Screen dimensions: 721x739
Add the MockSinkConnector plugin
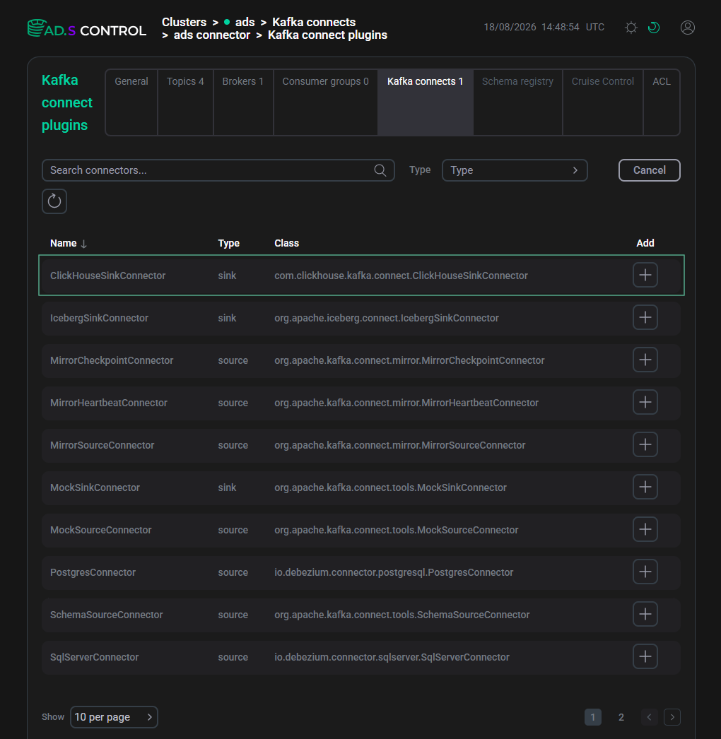(x=645, y=487)
